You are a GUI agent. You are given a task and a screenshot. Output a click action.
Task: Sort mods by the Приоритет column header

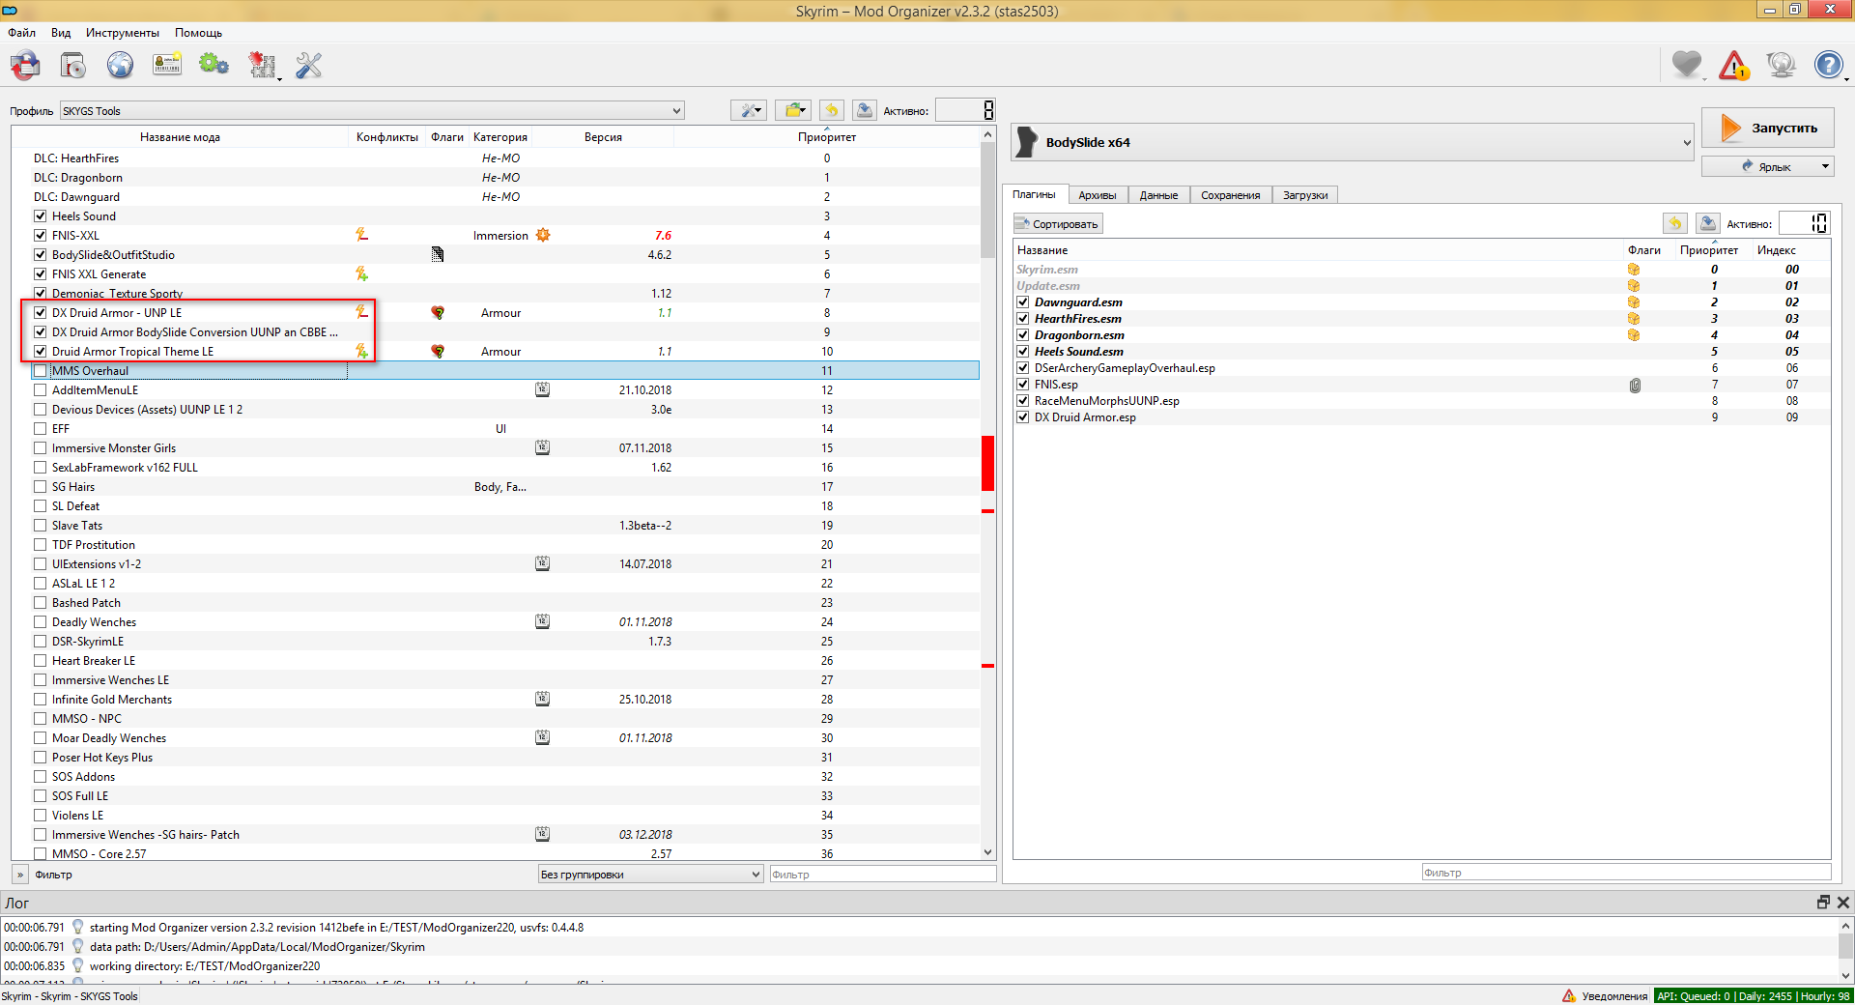827,137
